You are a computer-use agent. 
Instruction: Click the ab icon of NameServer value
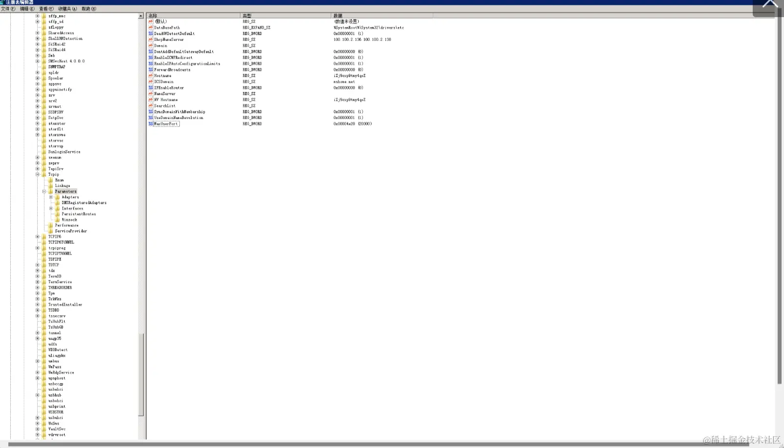pyautogui.click(x=151, y=93)
